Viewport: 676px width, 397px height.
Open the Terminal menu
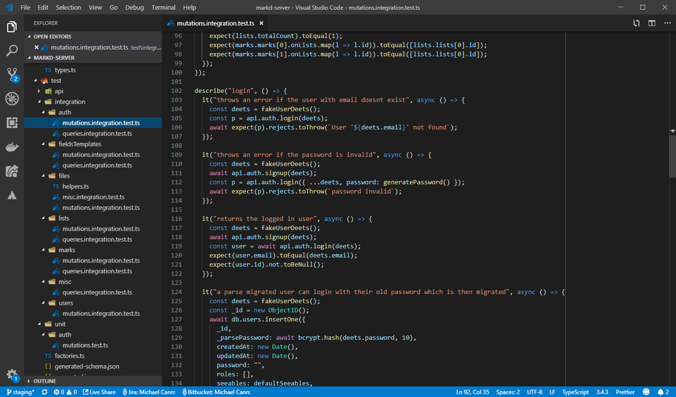(x=163, y=7)
